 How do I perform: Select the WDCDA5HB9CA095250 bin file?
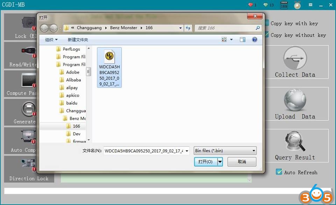(109, 67)
